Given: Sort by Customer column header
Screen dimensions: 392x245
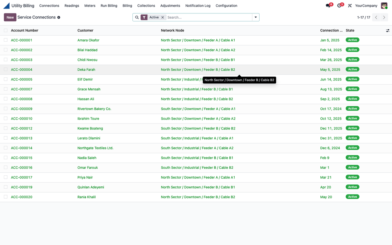Looking at the screenshot, I should (x=85, y=31).
